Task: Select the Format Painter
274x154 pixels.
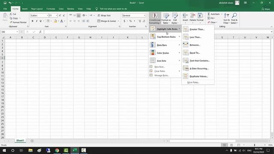Action: click(x=18, y=22)
